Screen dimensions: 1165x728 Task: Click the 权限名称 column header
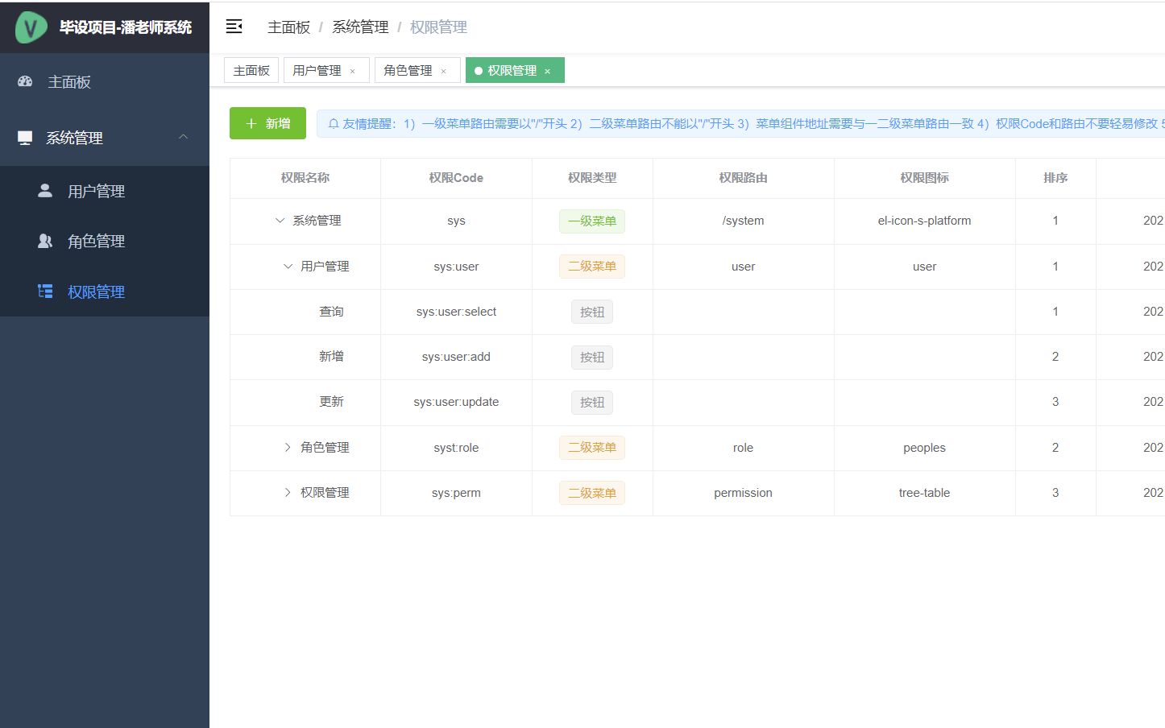(305, 178)
